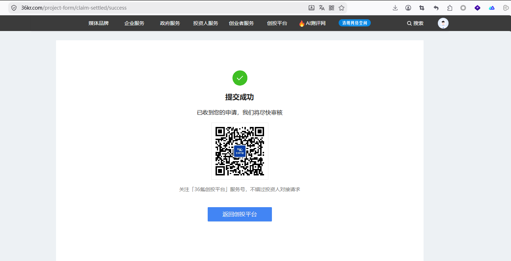Click the purple diamond extension icon
This screenshot has height=261, width=511.
[477, 8]
